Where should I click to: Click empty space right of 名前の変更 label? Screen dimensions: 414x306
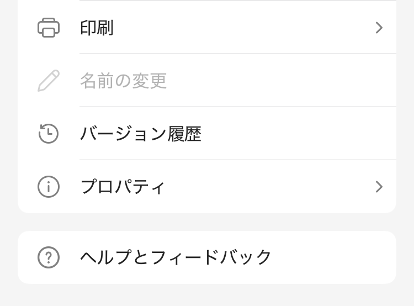pos(281,81)
